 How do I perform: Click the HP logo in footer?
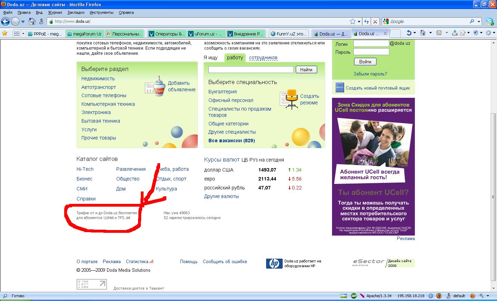[274, 263]
